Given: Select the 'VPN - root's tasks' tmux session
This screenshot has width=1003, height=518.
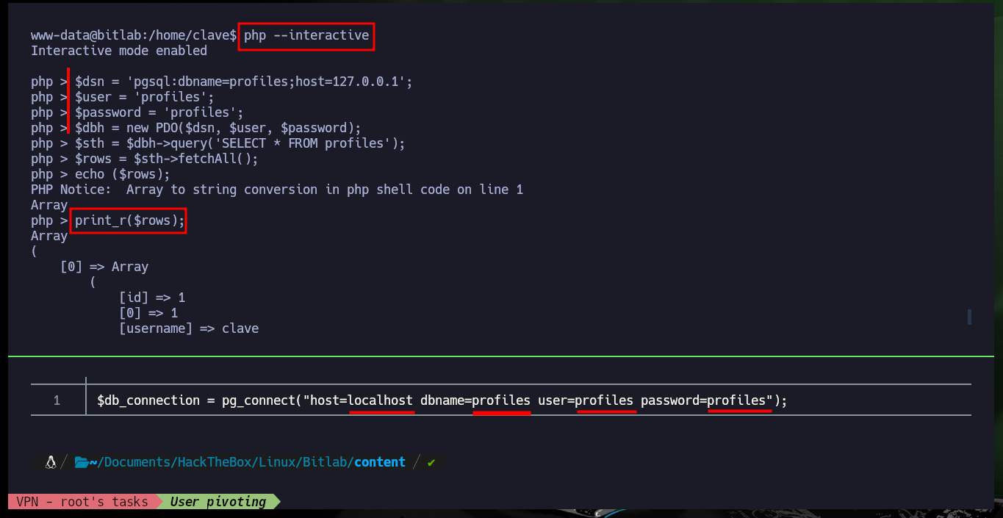Looking at the screenshot, I should tap(82, 502).
